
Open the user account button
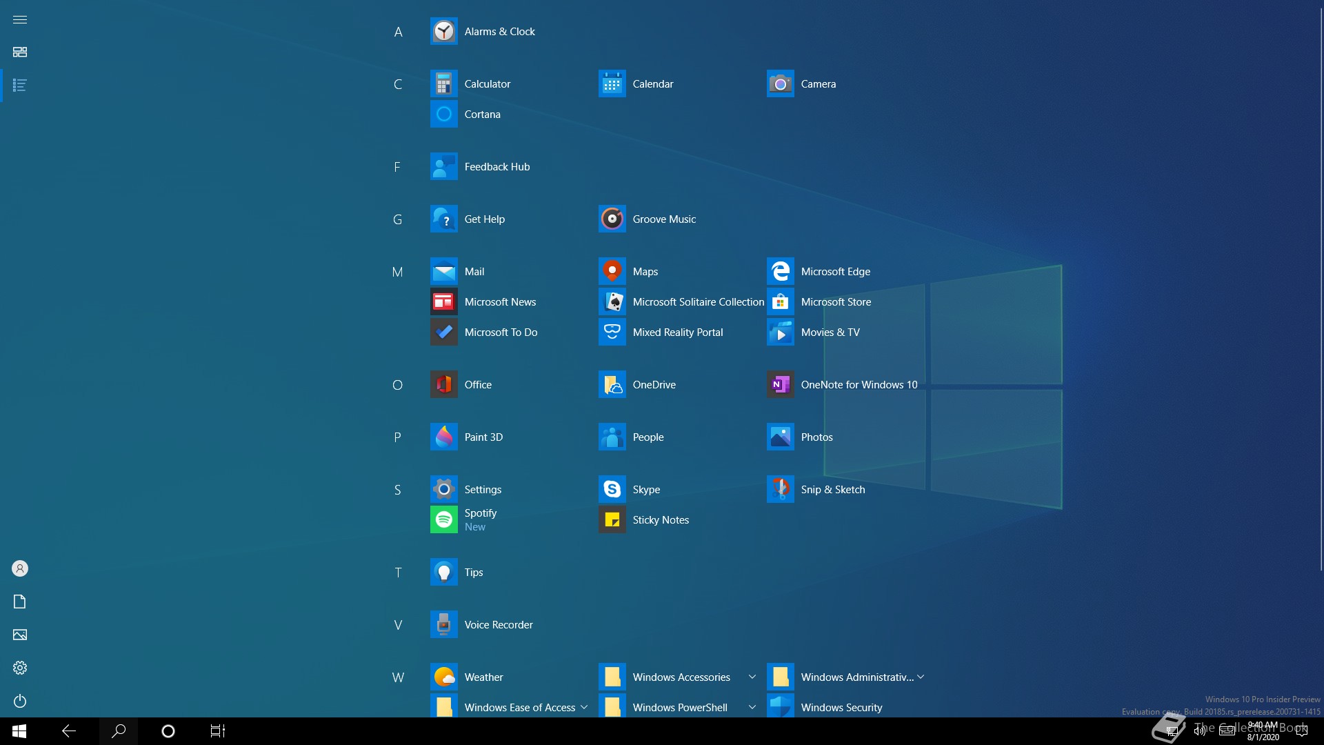[x=20, y=568]
